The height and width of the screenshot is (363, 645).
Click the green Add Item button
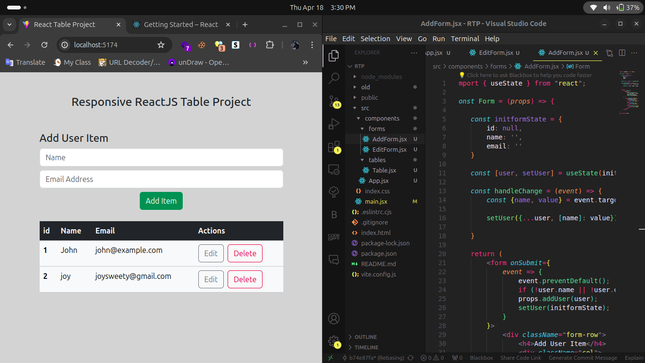(161, 201)
